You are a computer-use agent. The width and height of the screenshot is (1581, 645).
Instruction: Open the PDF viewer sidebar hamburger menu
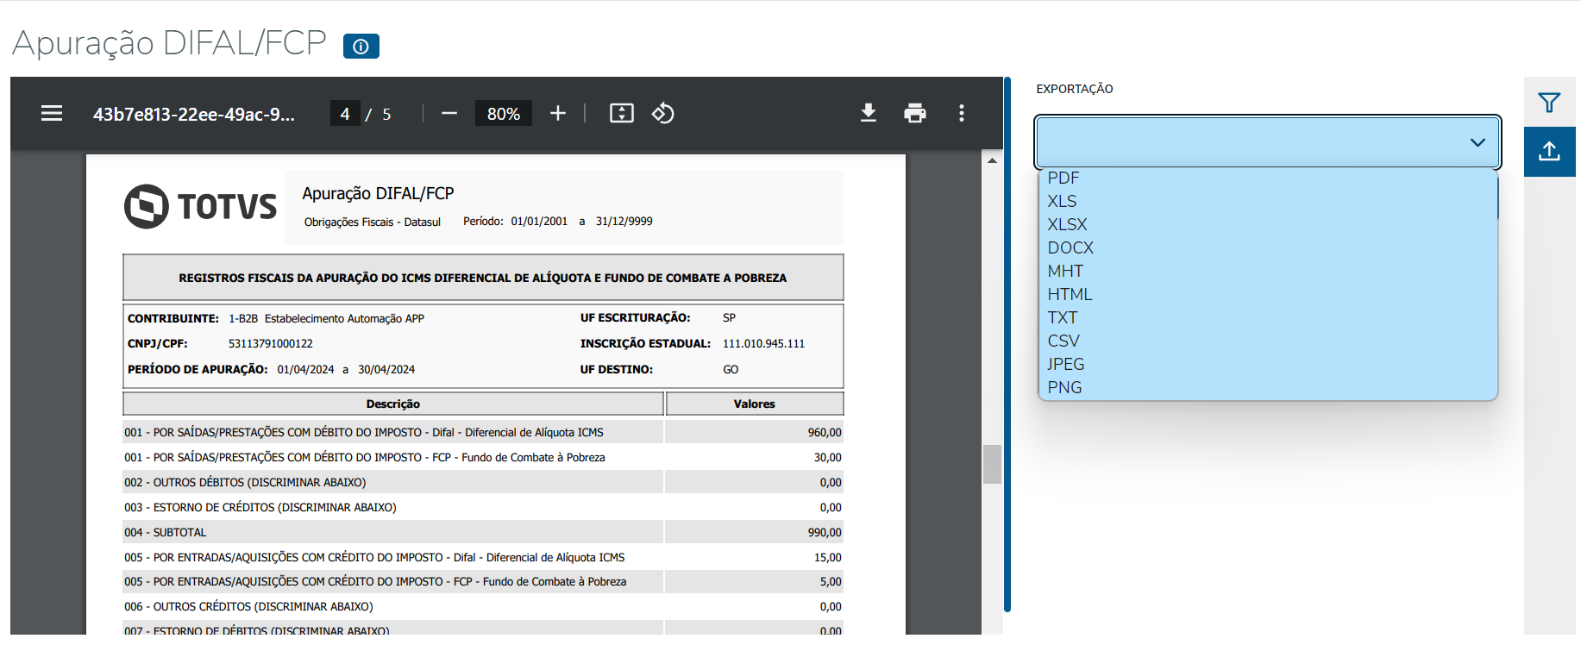[52, 113]
